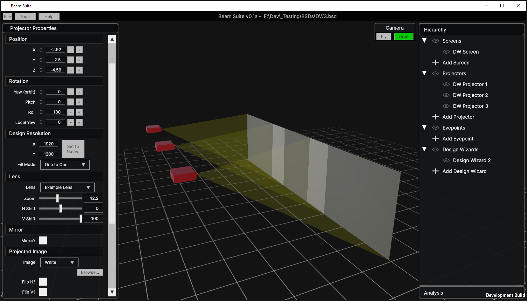
Task: Click the drag arrows icon next to Position Z
Action: 41,70
